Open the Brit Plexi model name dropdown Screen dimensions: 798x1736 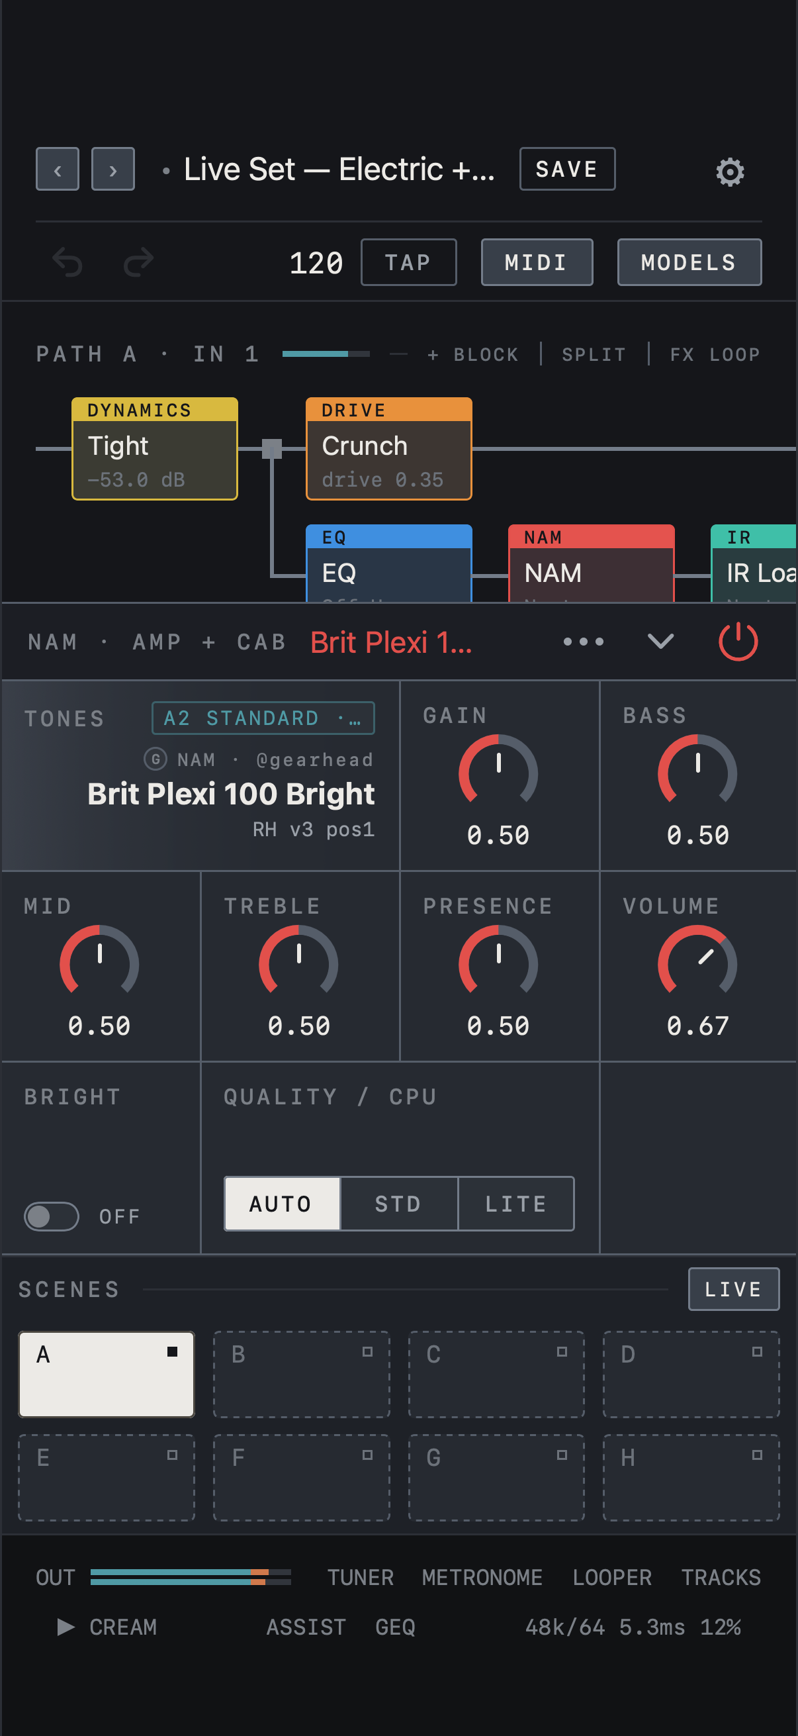point(391,642)
